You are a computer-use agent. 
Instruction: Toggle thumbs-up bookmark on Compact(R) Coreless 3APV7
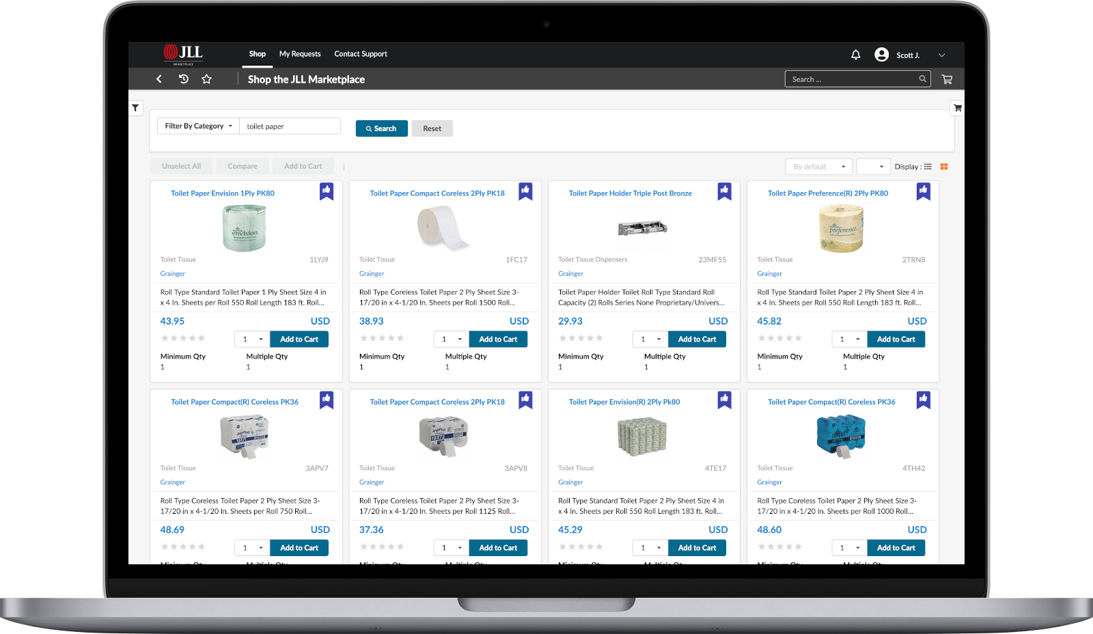[x=327, y=400]
